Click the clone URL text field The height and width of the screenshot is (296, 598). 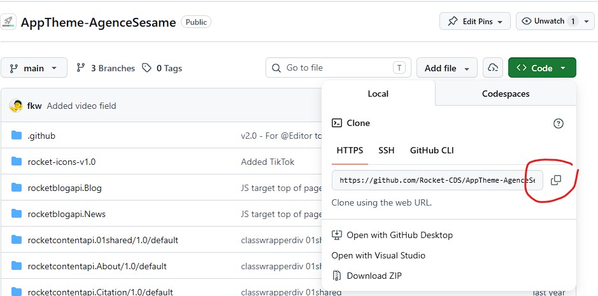point(437,180)
